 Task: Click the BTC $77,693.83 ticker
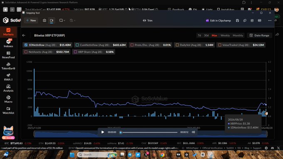pyautogui.click(x=18, y=143)
